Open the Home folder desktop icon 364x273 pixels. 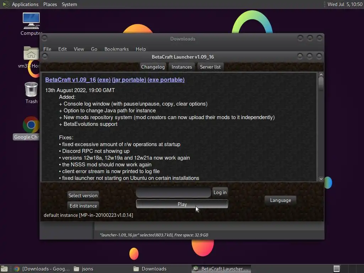click(31, 53)
